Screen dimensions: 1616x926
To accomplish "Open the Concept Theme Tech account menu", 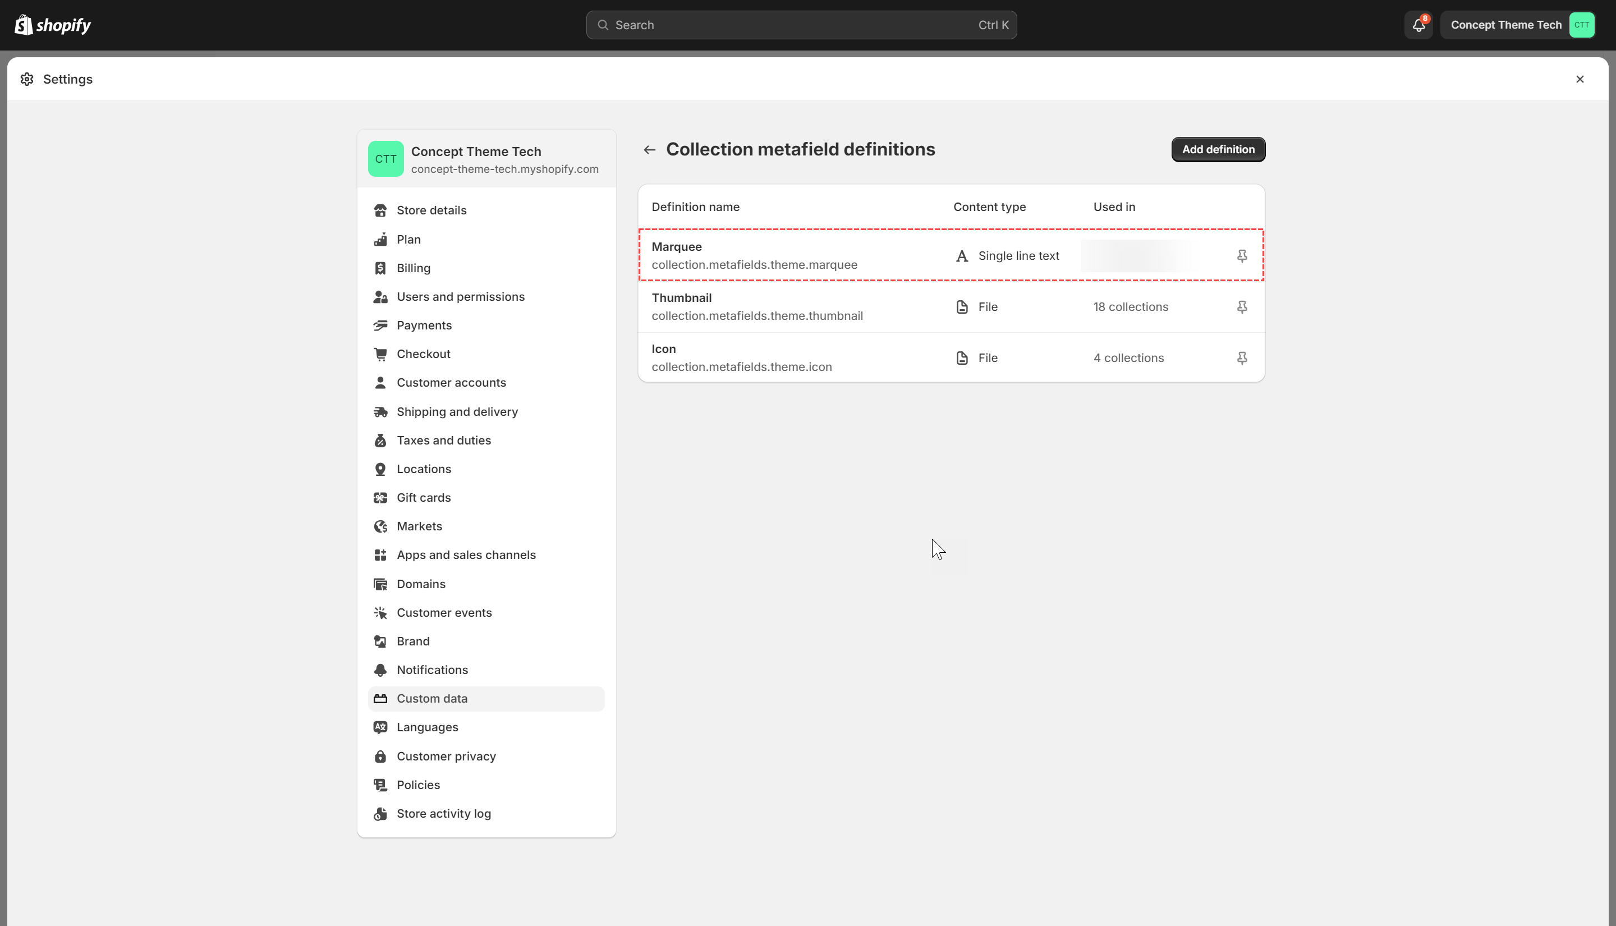I will point(1518,25).
